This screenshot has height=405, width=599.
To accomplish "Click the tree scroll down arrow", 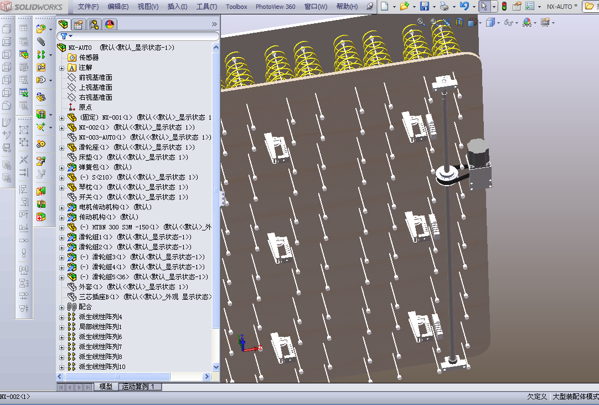I will coord(216,367).
